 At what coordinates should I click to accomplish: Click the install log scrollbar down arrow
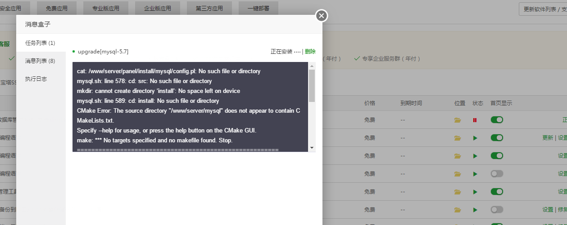tap(312, 148)
